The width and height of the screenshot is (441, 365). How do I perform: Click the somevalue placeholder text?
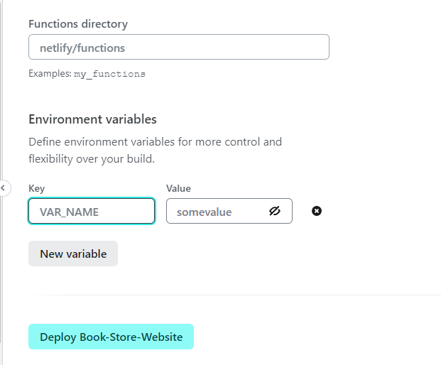pos(205,212)
